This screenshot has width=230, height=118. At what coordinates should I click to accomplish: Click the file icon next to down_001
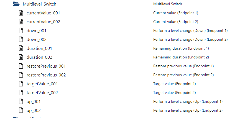click(x=21, y=30)
